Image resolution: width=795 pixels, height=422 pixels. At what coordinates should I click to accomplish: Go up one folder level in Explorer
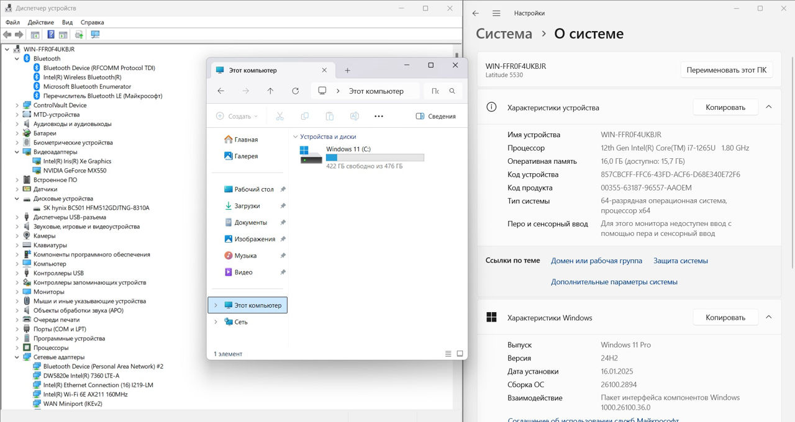point(270,91)
